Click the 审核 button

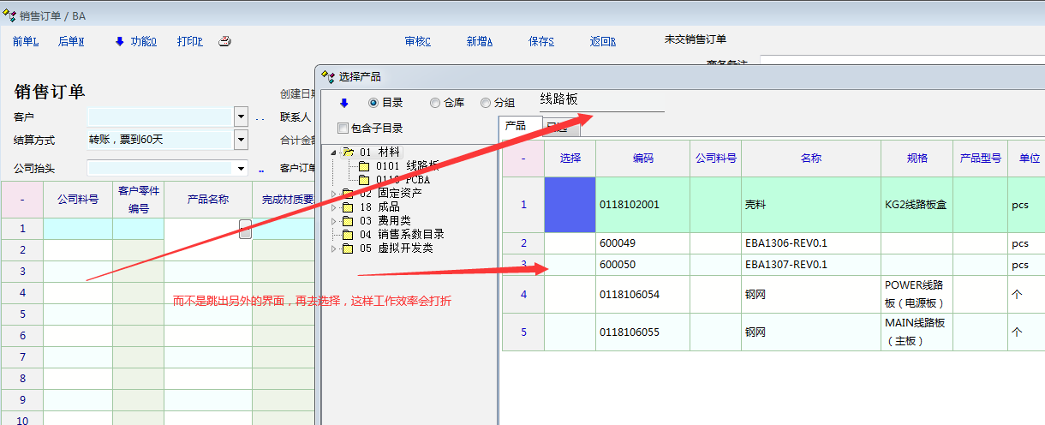(417, 41)
